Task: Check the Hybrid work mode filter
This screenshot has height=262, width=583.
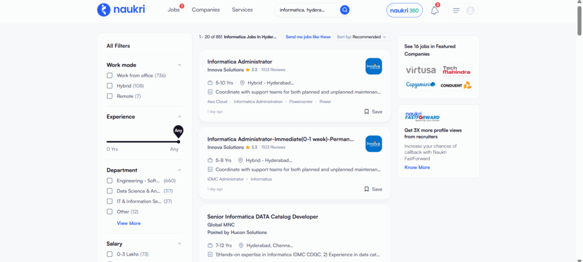Action: [110, 86]
